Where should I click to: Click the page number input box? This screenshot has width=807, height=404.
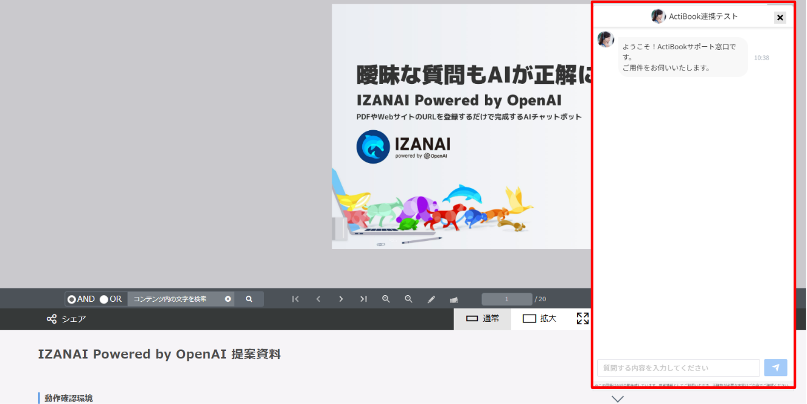coord(506,299)
